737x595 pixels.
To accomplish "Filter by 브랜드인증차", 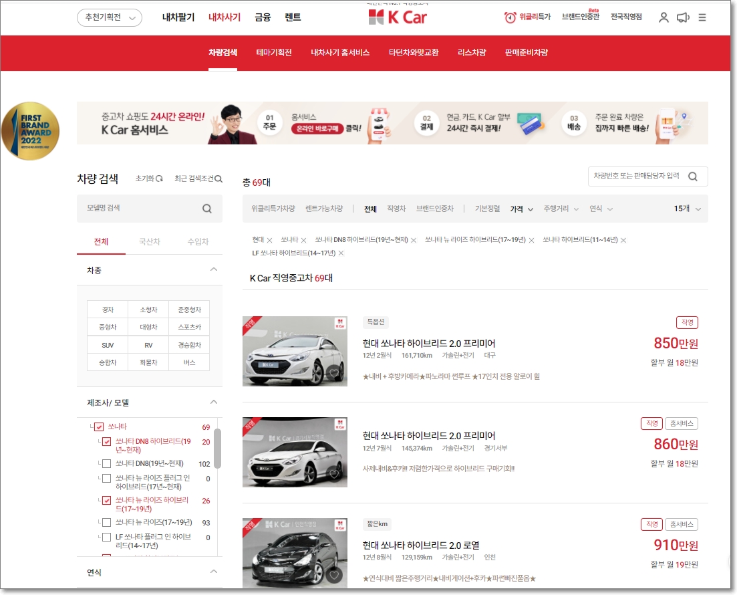I will tap(435, 209).
